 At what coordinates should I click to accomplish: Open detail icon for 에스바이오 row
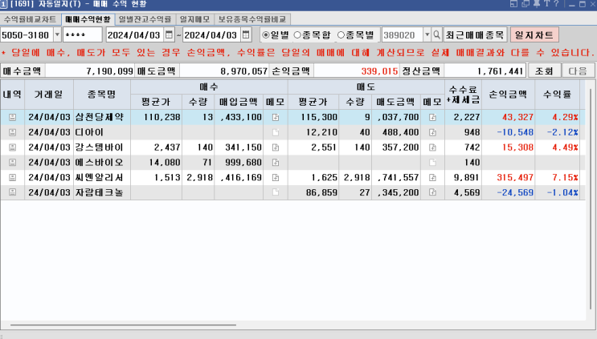(x=13, y=163)
